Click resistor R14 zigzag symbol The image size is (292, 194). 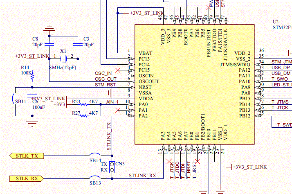coord(32,76)
